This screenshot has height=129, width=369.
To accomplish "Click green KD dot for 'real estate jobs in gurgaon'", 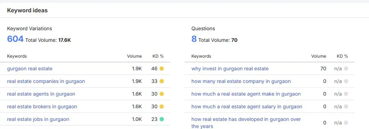I will click(x=161, y=119).
